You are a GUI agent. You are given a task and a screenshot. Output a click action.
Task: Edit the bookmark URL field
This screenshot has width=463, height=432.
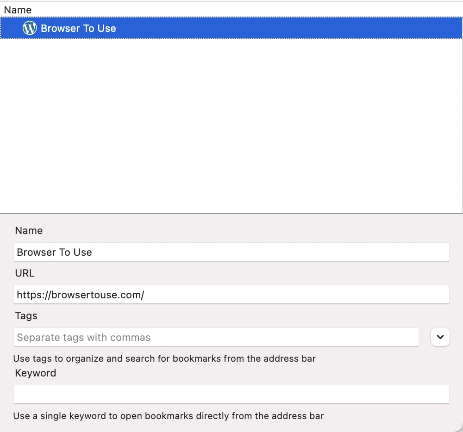click(231, 295)
